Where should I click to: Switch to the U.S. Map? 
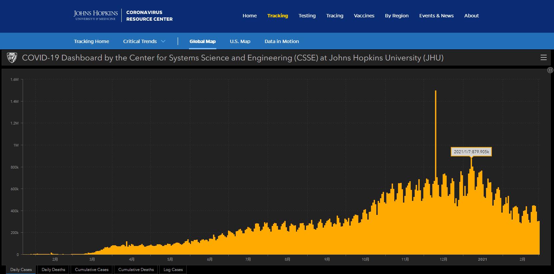click(240, 41)
